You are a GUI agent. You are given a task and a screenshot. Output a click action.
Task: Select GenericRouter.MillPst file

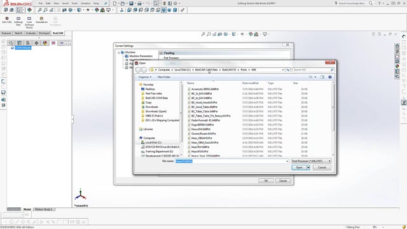(x=203, y=134)
